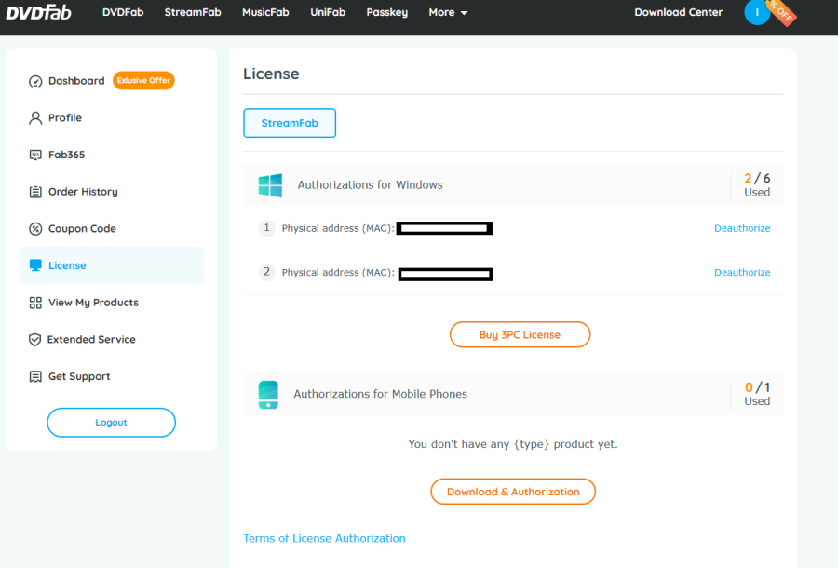Click the View My Products grid icon
Image resolution: width=838 pixels, height=568 pixels.
35,303
